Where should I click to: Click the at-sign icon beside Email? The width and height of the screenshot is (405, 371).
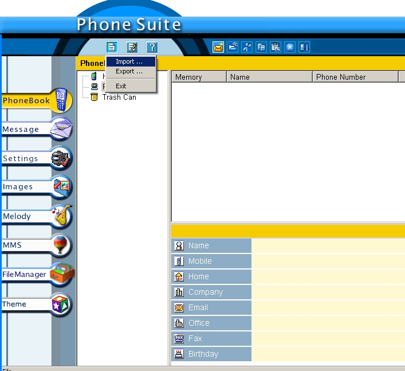[x=179, y=308]
